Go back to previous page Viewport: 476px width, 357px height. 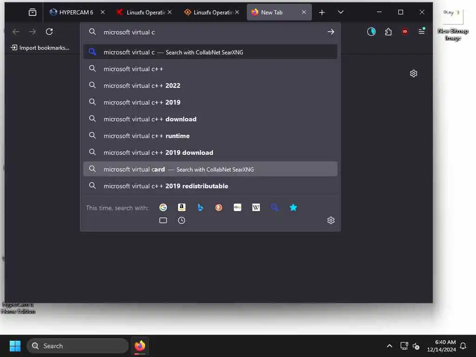tap(16, 32)
